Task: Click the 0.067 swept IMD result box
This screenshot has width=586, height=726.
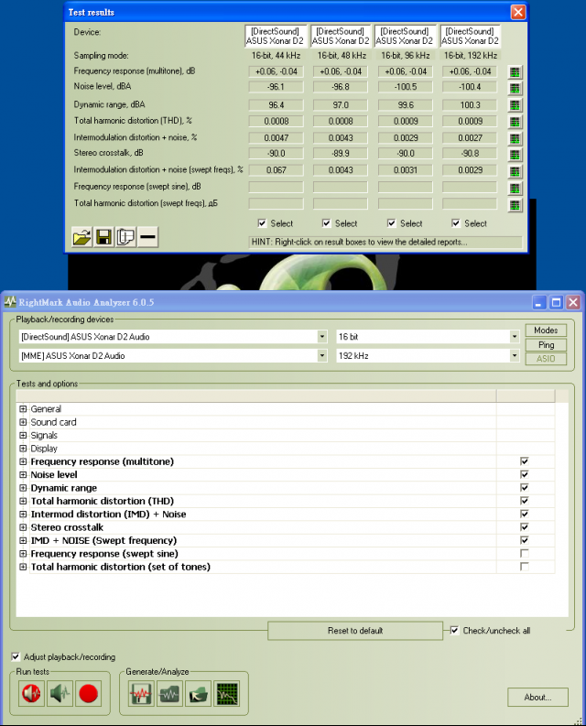Action: tap(277, 170)
